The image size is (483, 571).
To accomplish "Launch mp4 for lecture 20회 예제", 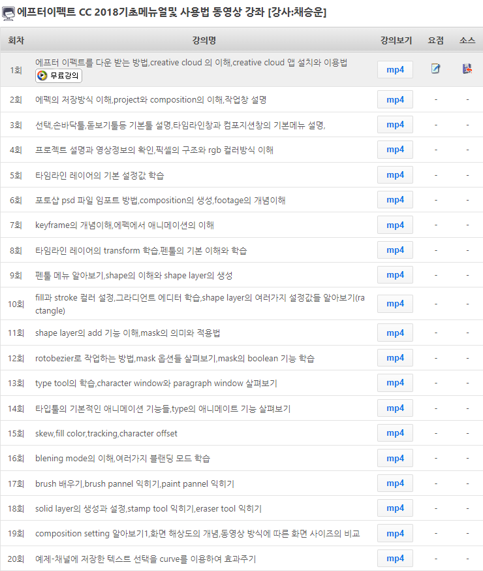I will pos(395,558).
